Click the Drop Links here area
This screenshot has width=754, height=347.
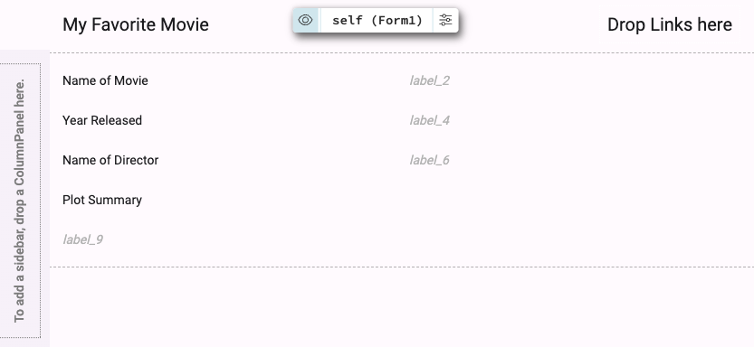coord(670,24)
